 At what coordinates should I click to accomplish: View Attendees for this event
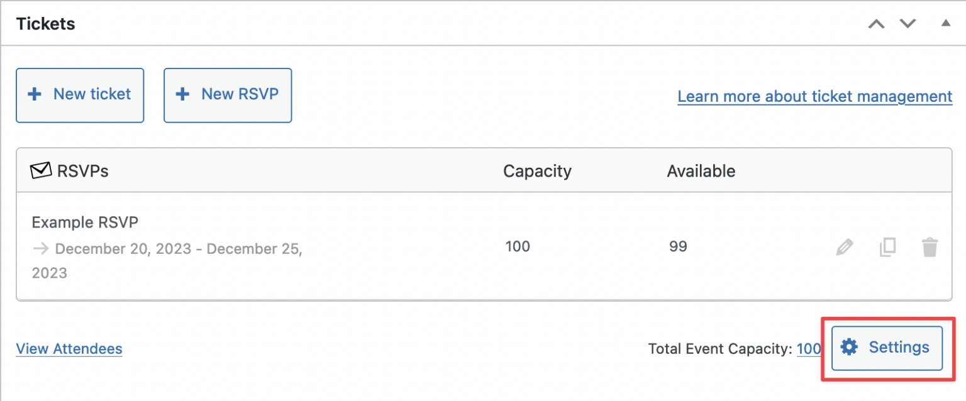[69, 349]
